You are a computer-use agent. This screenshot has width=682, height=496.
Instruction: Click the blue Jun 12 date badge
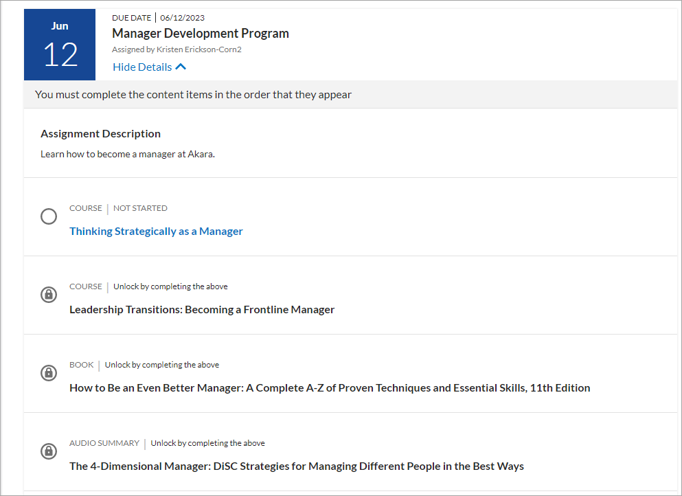click(x=60, y=45)
